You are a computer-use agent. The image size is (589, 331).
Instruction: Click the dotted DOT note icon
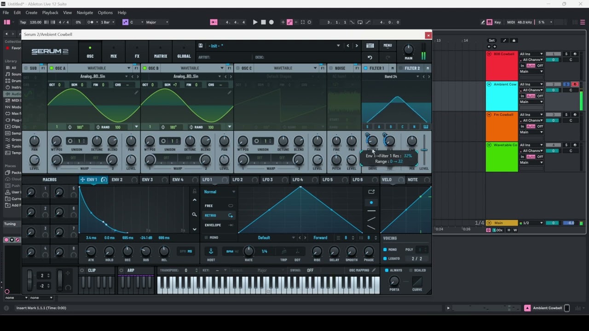pyautogui.click(x=297, y=251)
